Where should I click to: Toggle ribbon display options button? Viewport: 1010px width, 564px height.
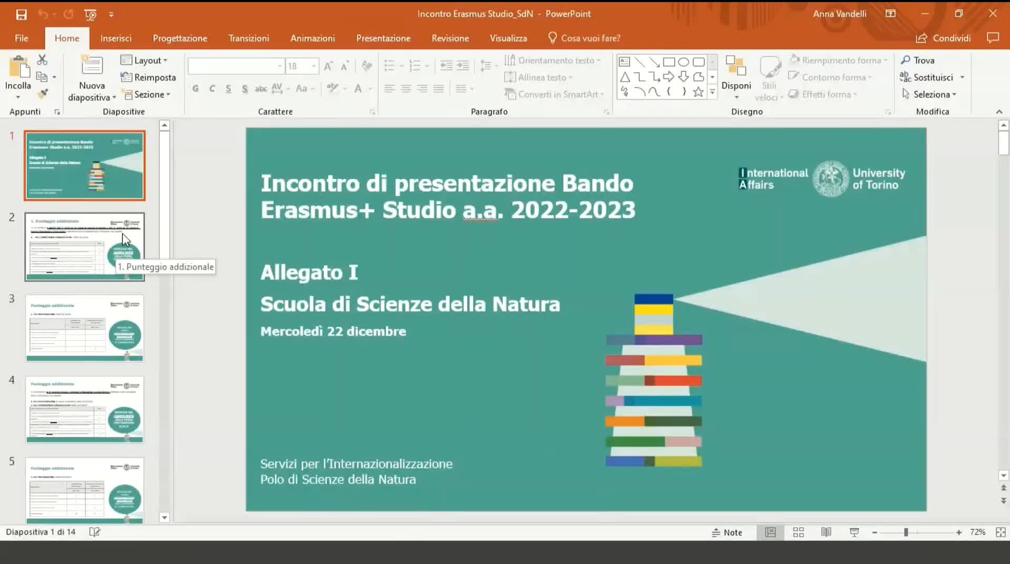(x=891, y=14)
